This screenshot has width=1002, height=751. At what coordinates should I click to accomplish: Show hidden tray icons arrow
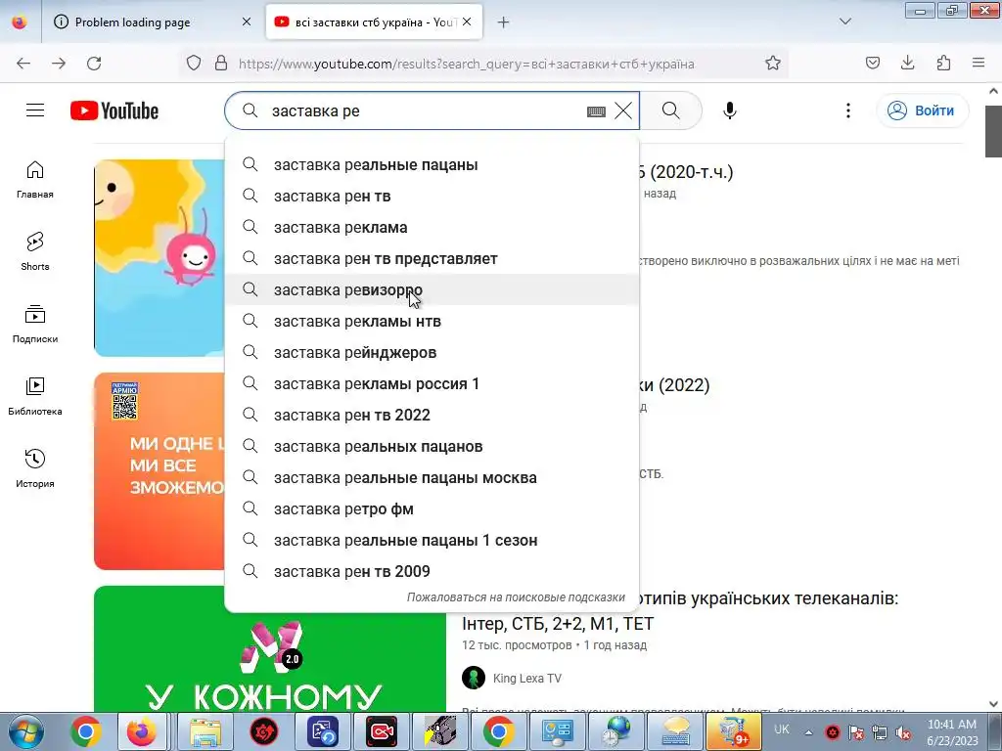808,732
